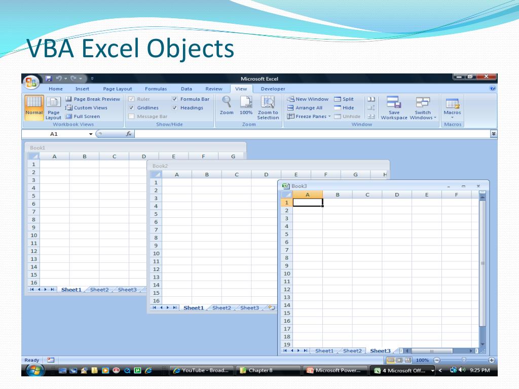Customize Quick Access Toolbar dropdown

pos(92,79)
